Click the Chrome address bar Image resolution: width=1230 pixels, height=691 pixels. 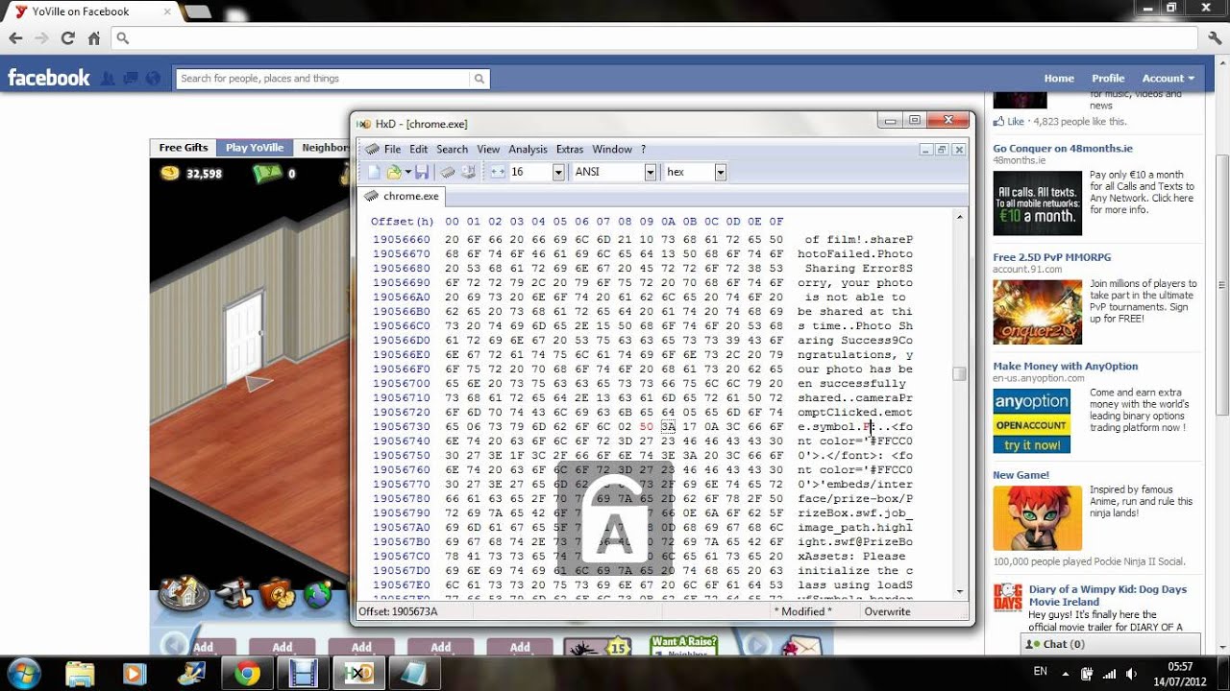click(x=653, y=38)
